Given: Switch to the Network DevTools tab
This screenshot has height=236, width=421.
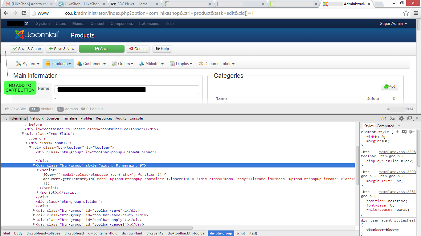Looking at the screenshot, I should point(37,118).
